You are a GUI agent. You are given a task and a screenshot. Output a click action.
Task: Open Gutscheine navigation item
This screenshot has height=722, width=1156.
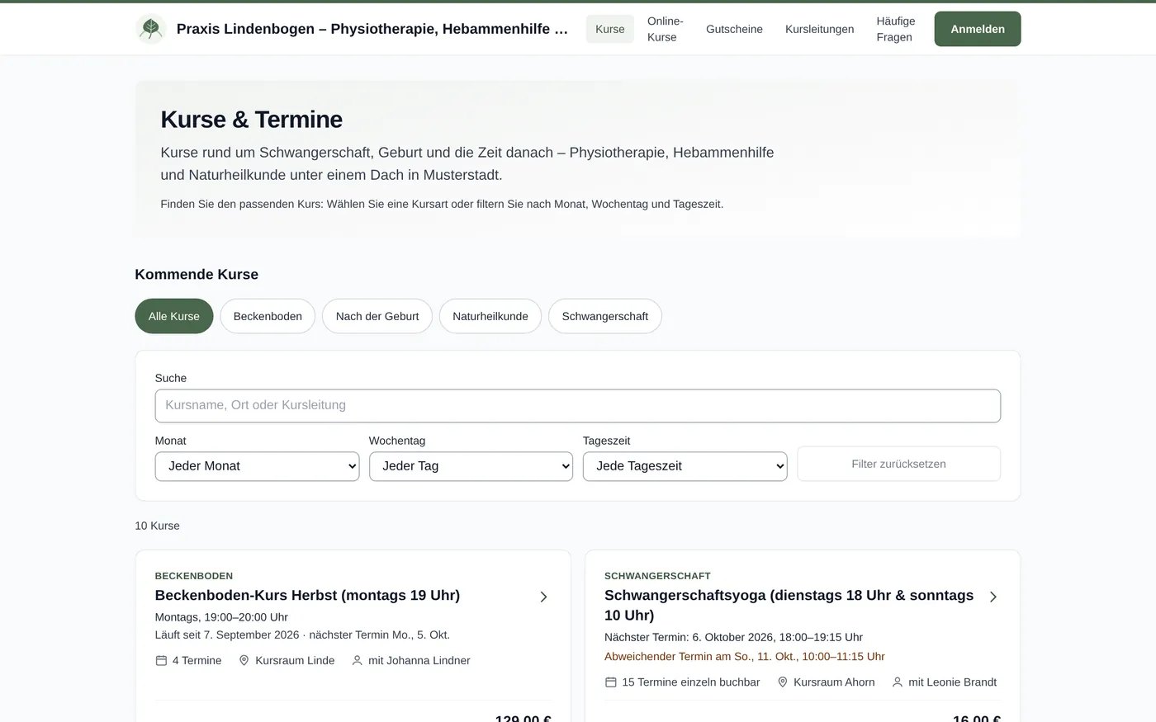click(x=734, y=29)
